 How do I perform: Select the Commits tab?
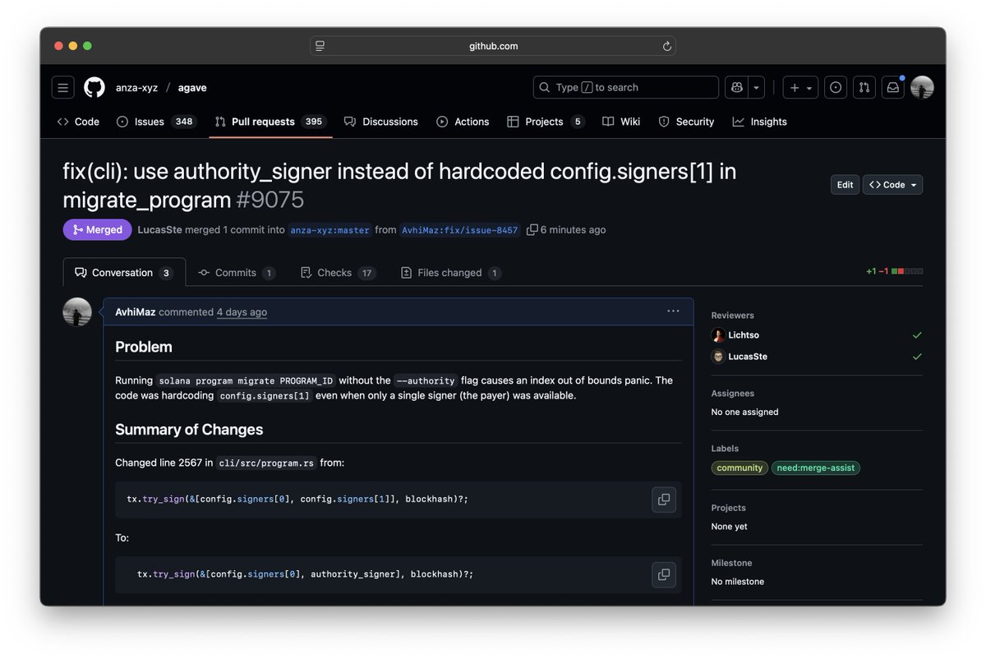[x=237, y=273]
